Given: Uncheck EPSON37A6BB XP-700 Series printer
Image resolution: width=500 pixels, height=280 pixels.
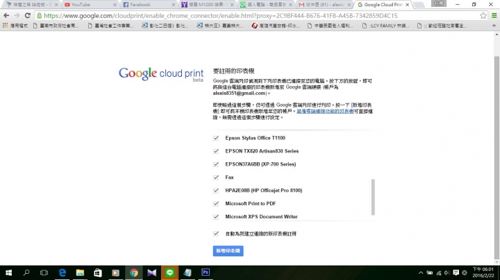Looking at the screenshot, I should [x=216, y=164].
